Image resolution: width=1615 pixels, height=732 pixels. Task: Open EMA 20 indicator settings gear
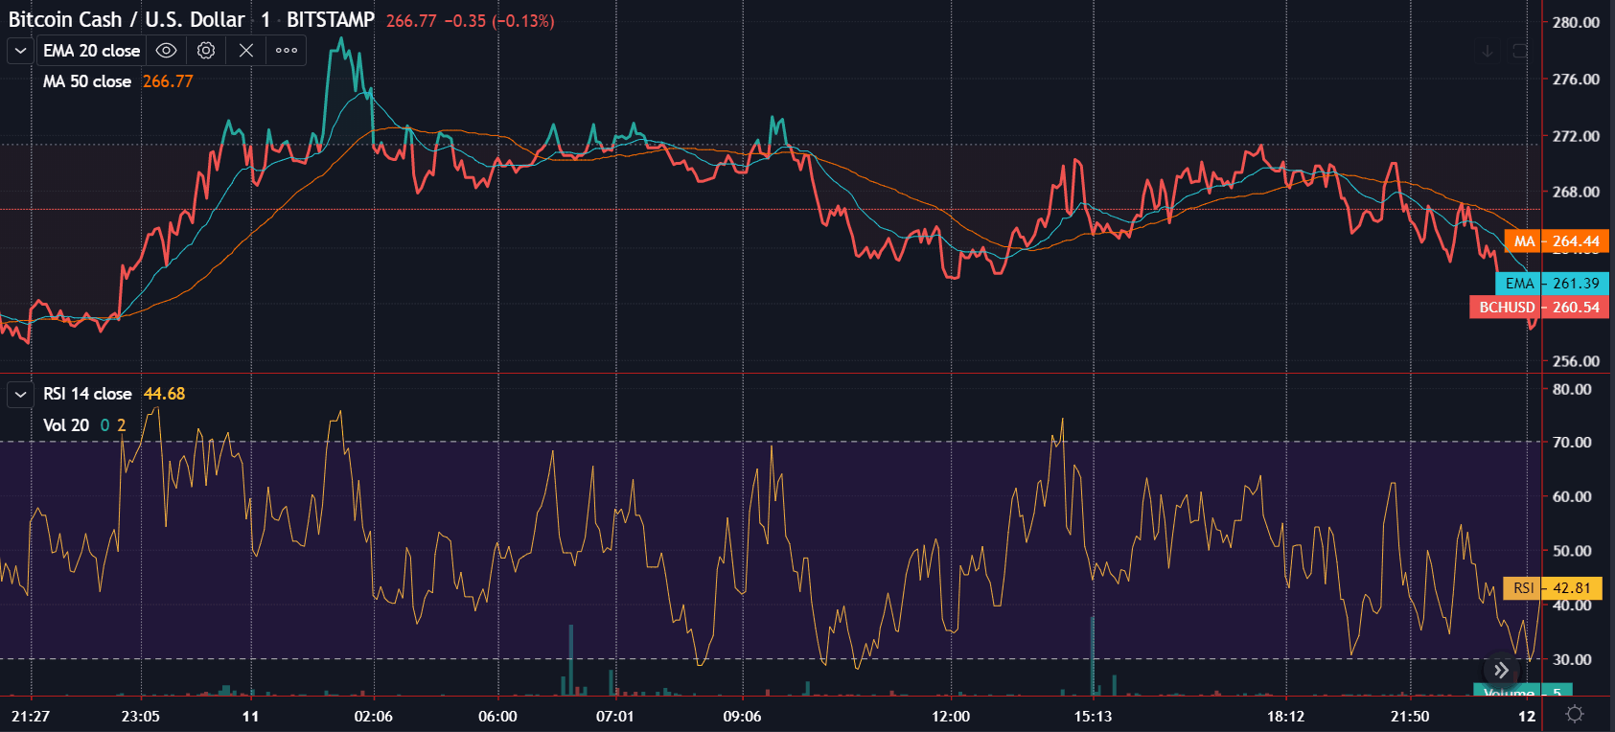pos(206,51)
